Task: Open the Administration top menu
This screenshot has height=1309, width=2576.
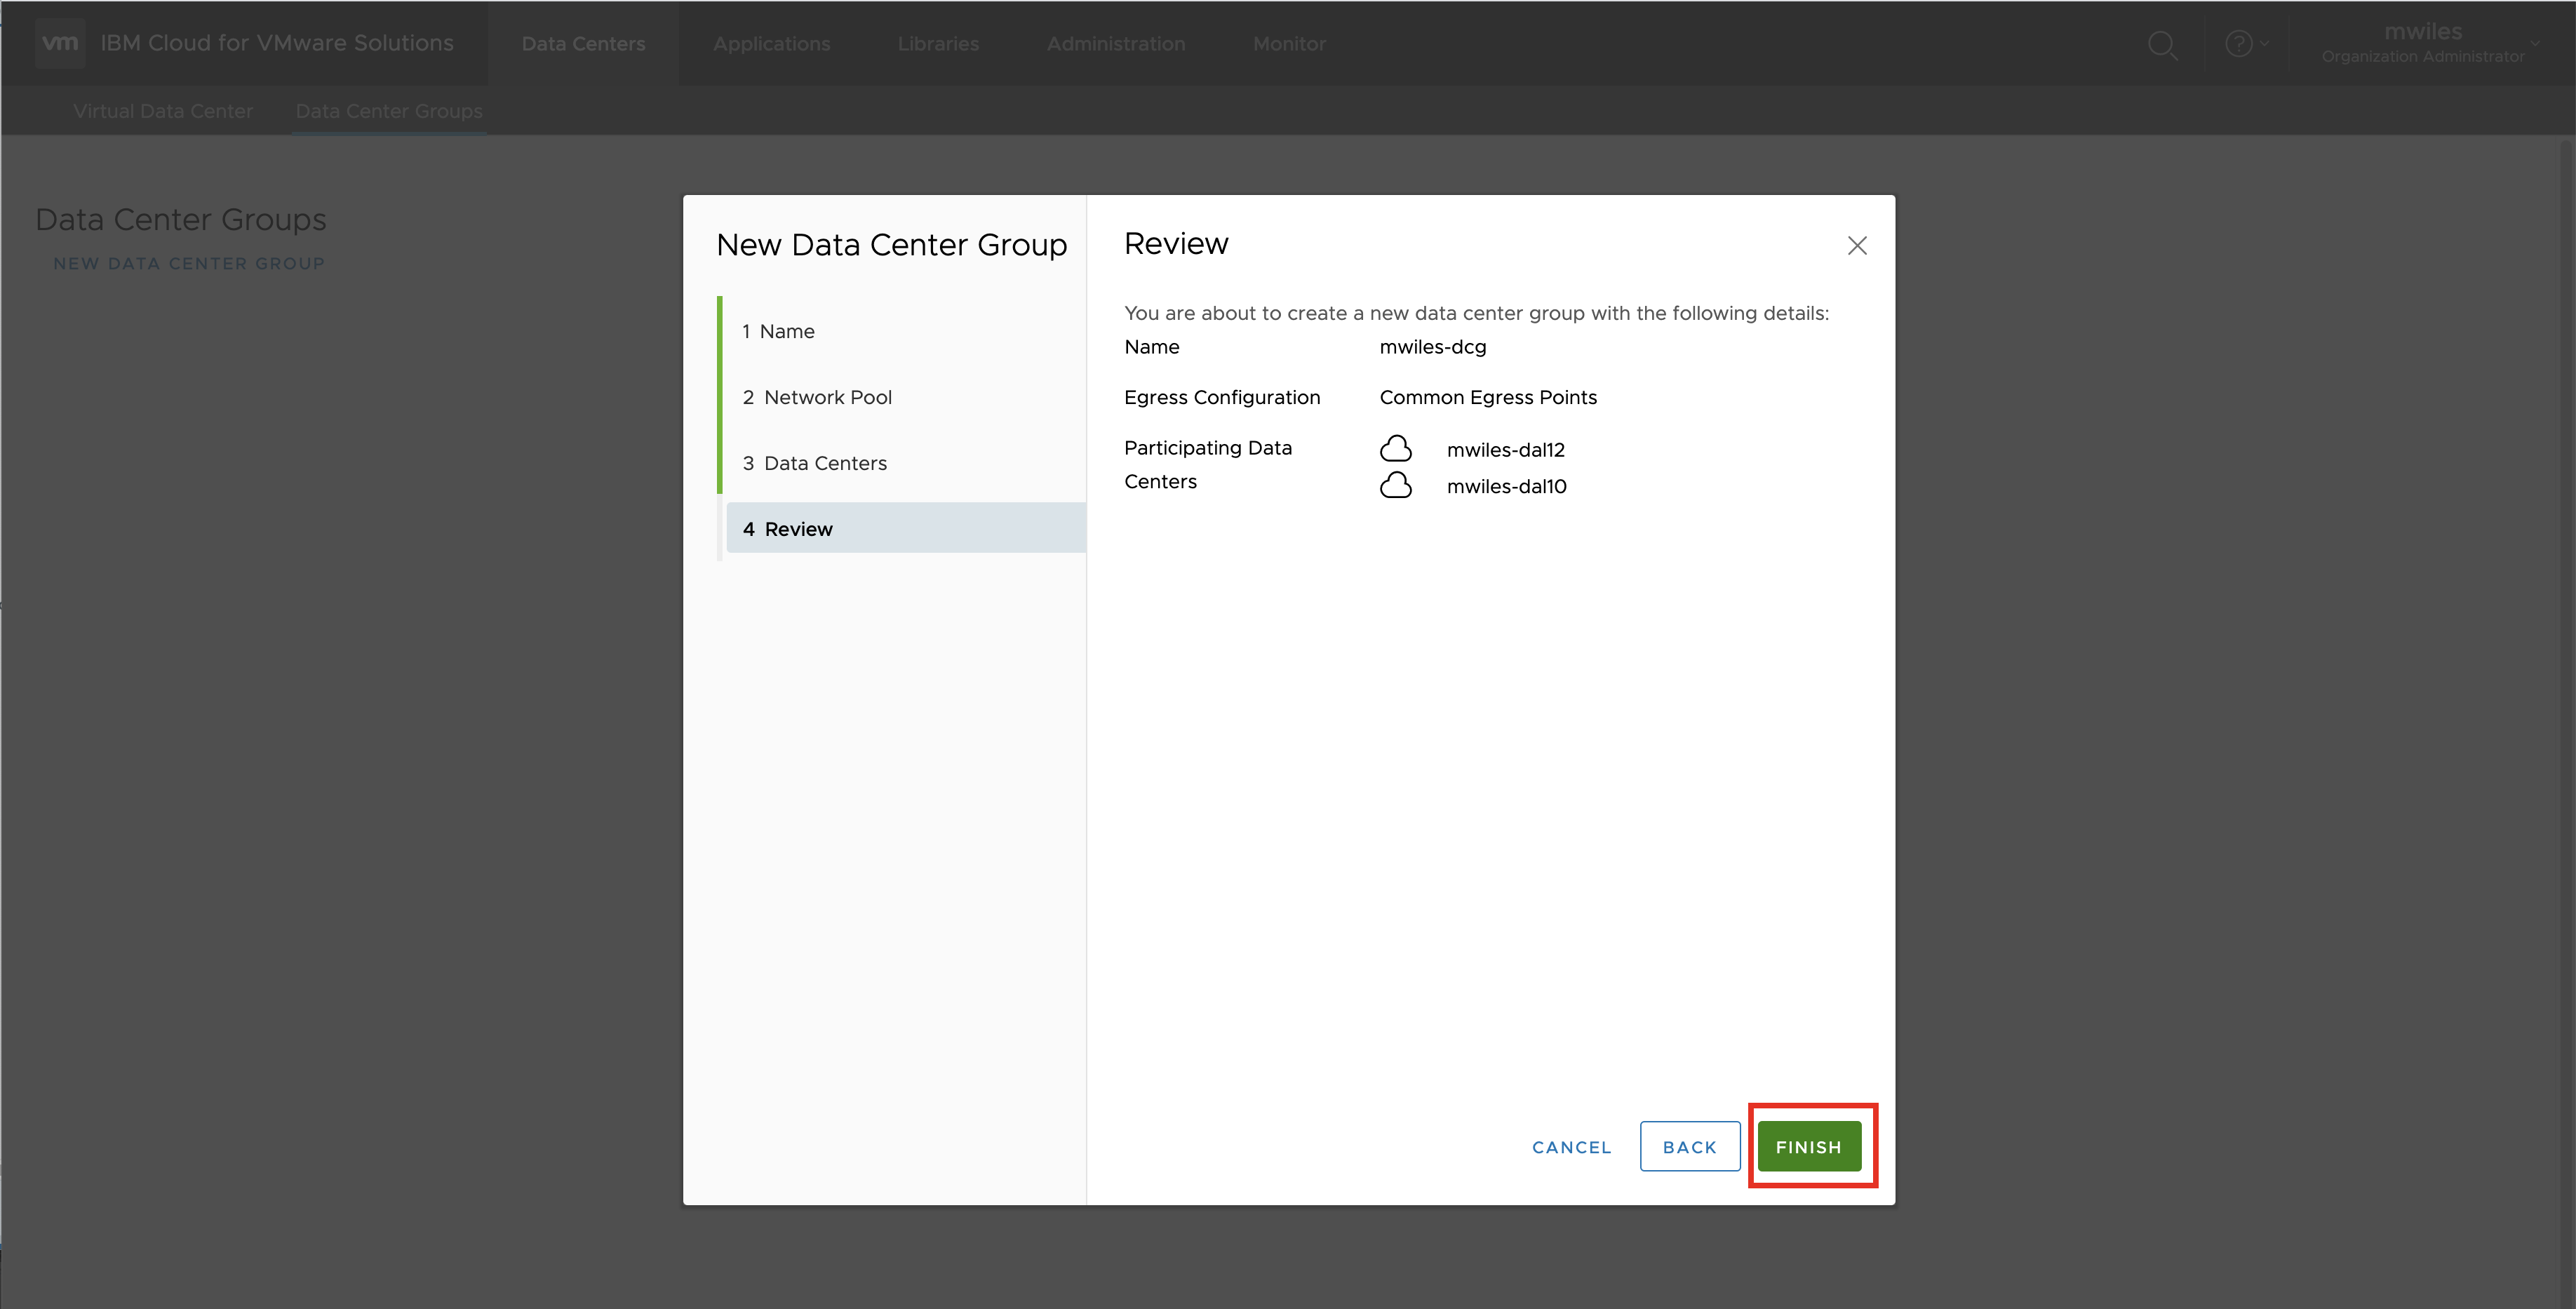Action: [x=1115, y=44]
